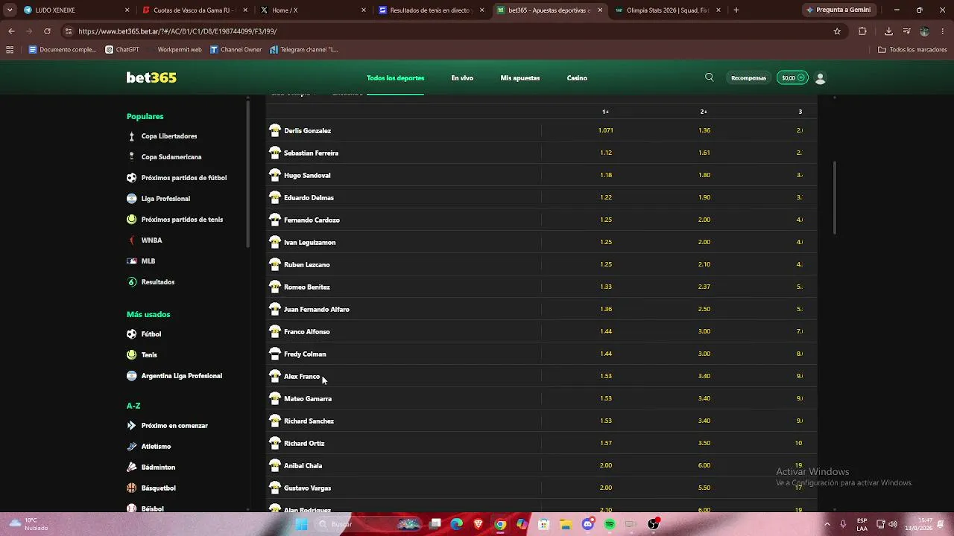Viewport: 954px width, 536px height.
Task: Select Romeo Benitez 1+ odds 1.33
Action: (x=605, y=287)
